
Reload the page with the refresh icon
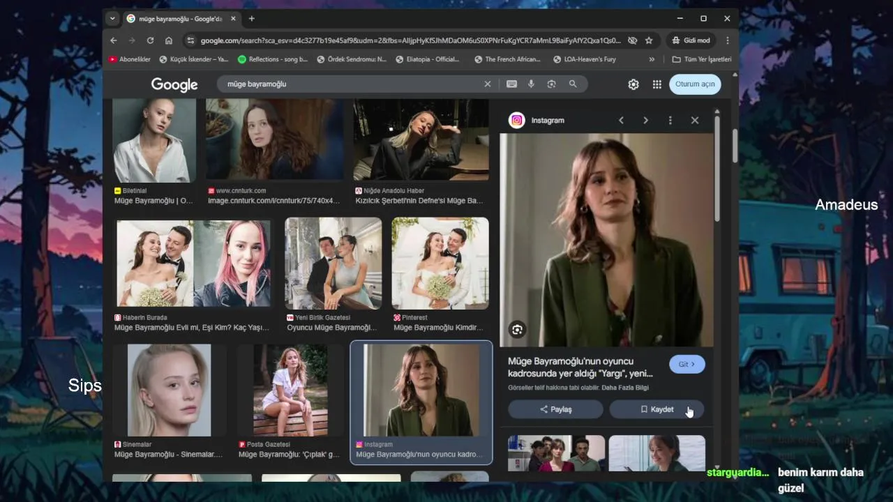click(x=150, y=40)
